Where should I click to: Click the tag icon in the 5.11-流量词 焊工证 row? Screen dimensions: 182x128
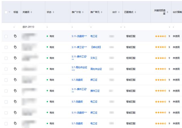15,112
